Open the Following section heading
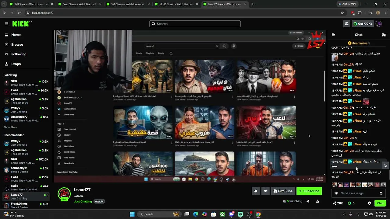 click(10, 75)
